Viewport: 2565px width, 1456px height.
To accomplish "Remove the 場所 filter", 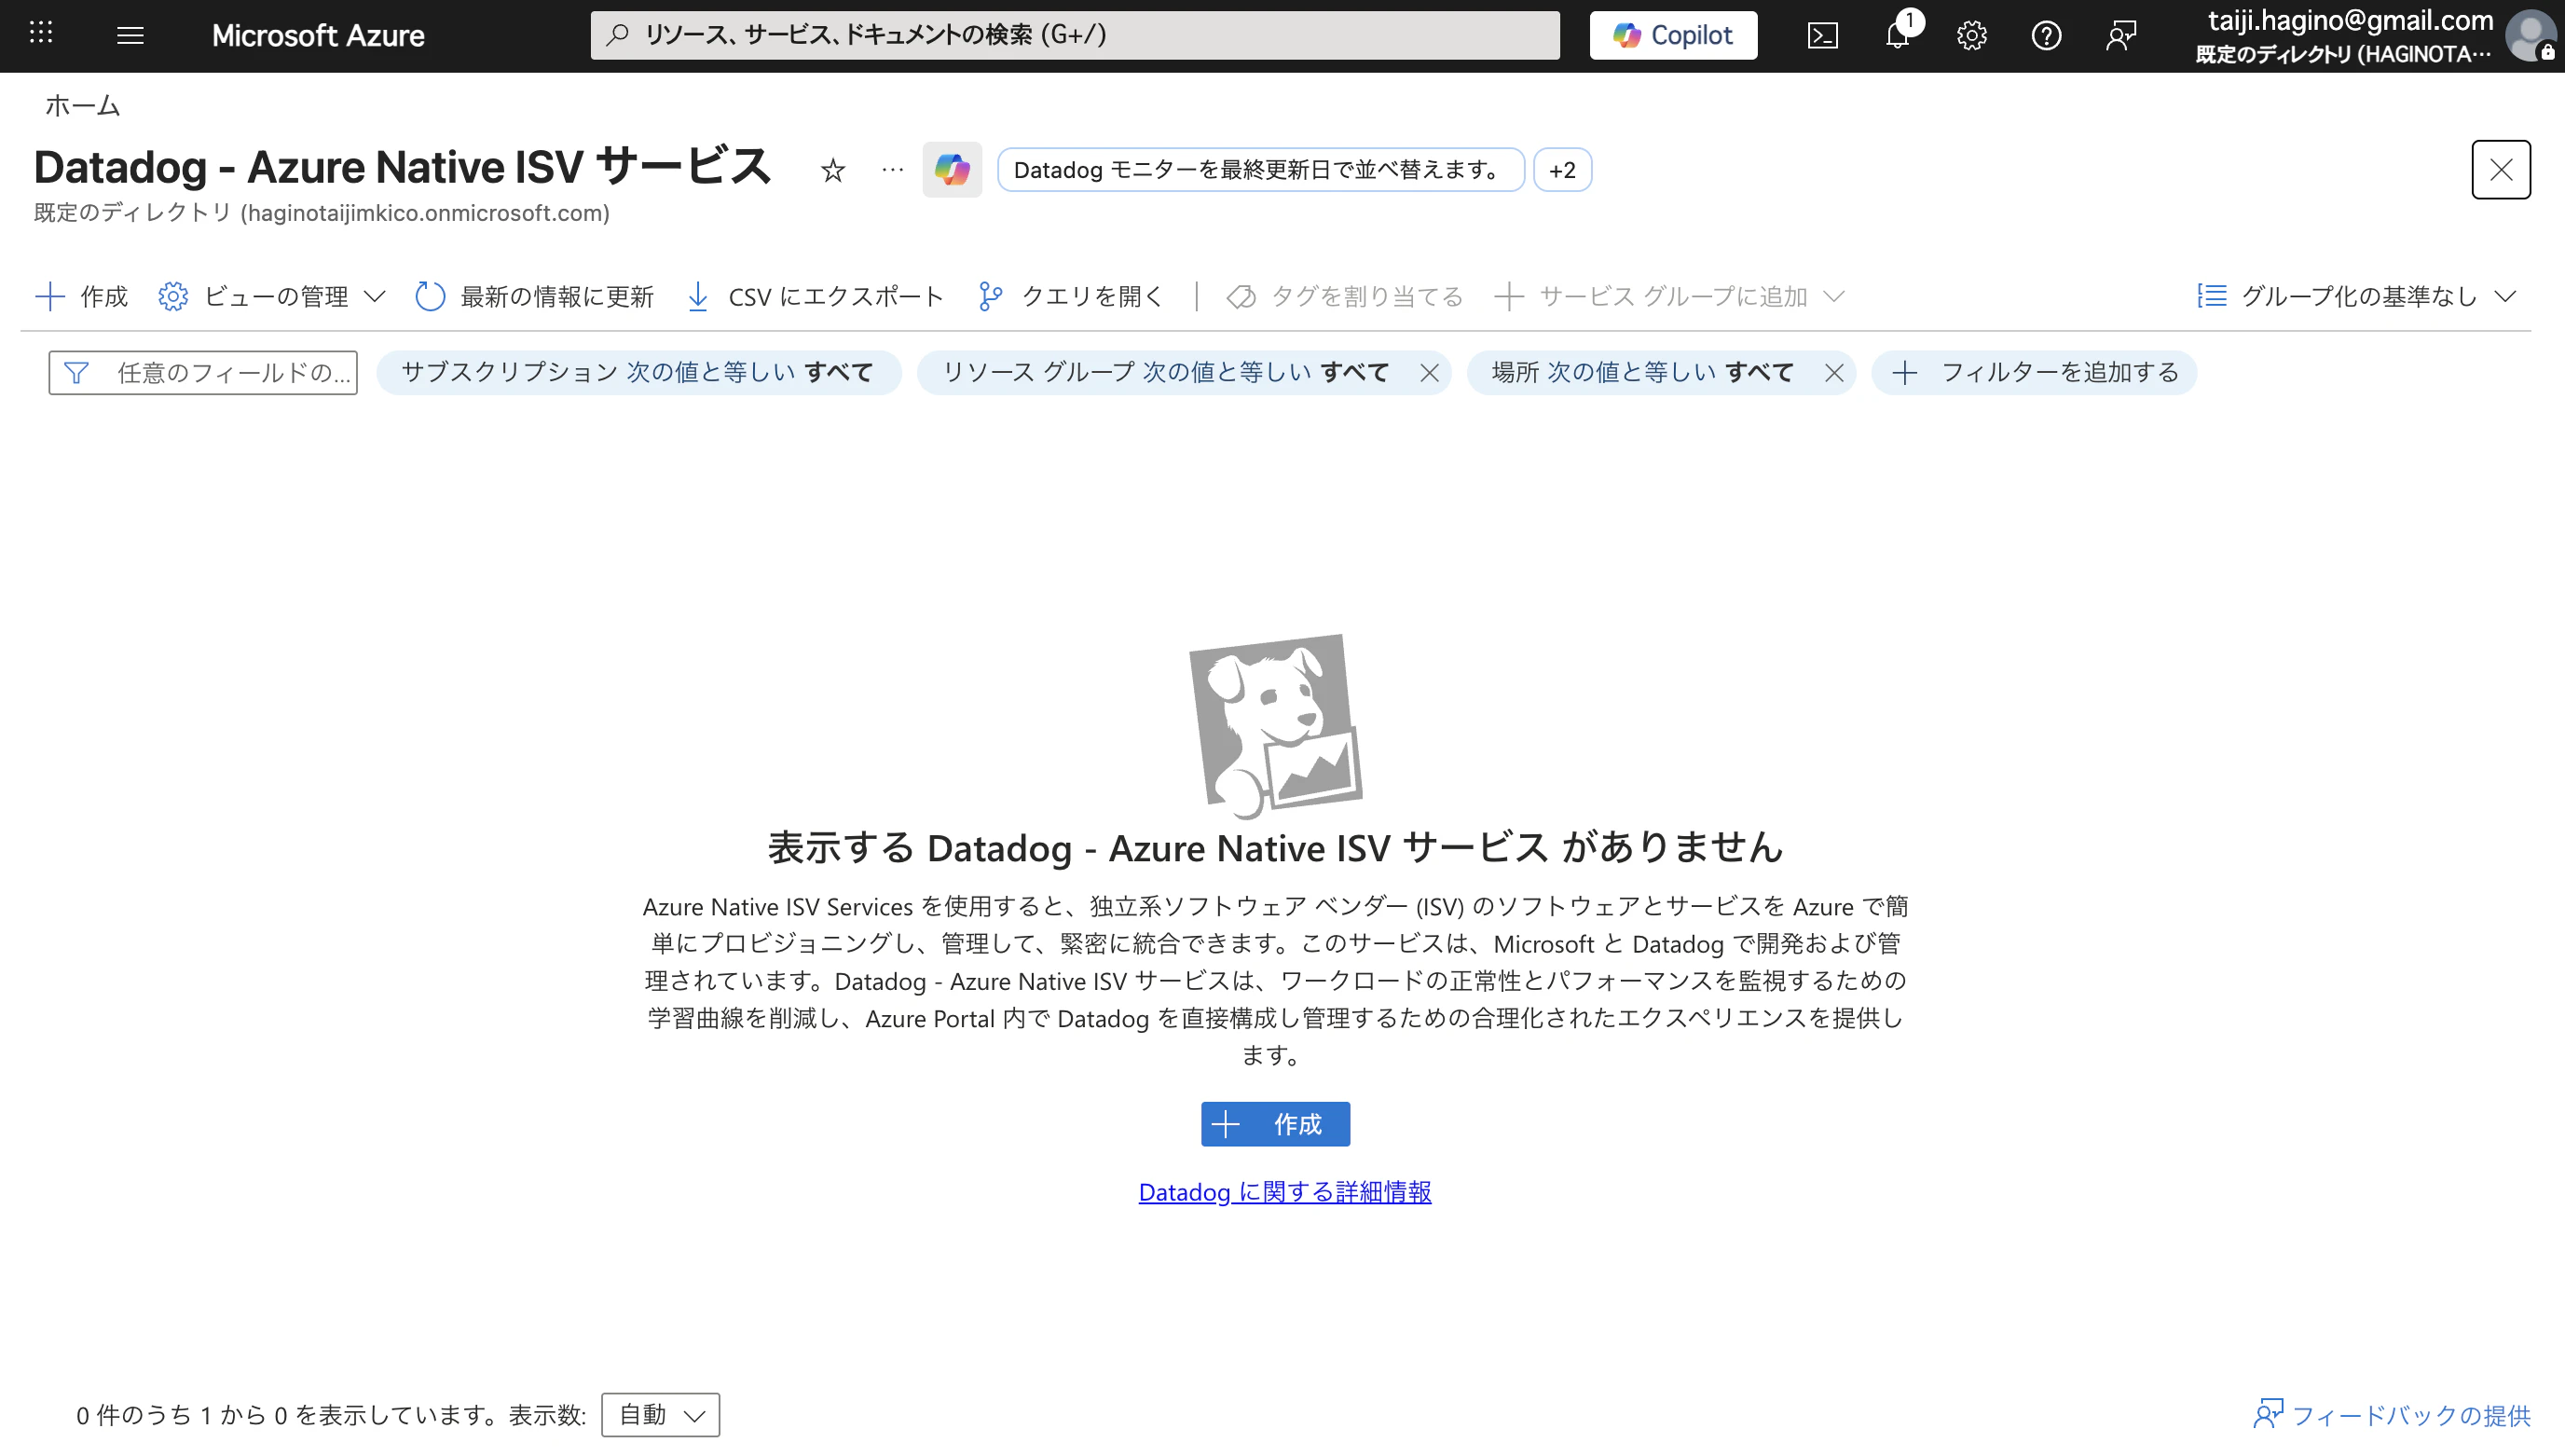I will [1833, 373].
